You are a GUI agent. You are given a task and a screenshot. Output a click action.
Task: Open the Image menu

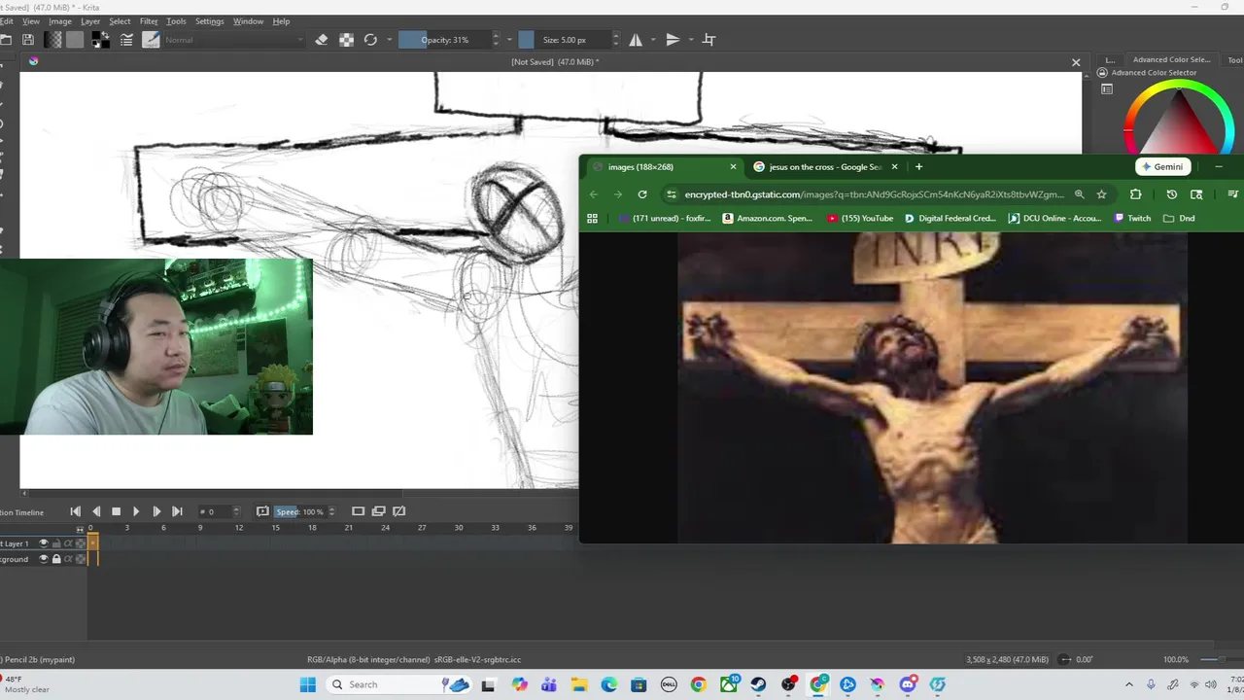point(60,21)
